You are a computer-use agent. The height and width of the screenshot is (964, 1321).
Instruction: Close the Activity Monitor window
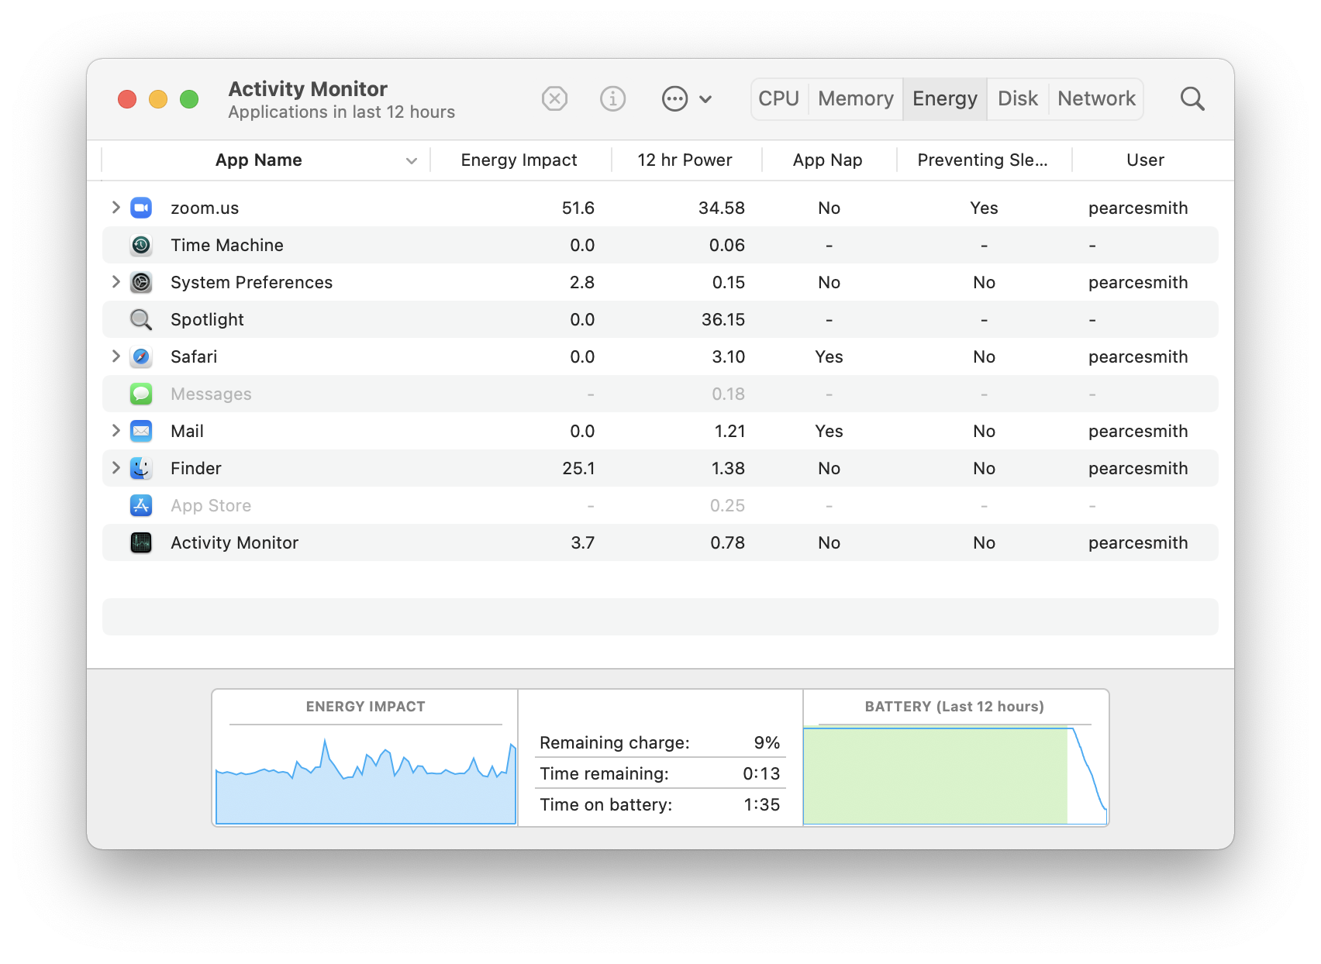127,99
